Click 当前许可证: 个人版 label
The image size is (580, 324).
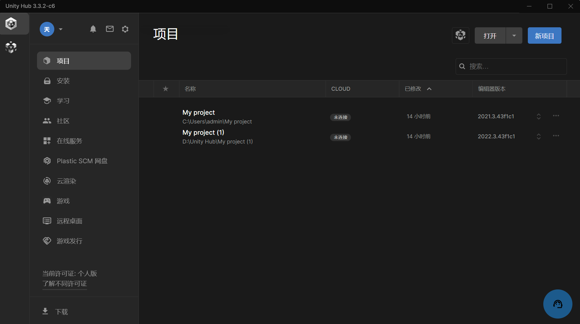(70, 274)
